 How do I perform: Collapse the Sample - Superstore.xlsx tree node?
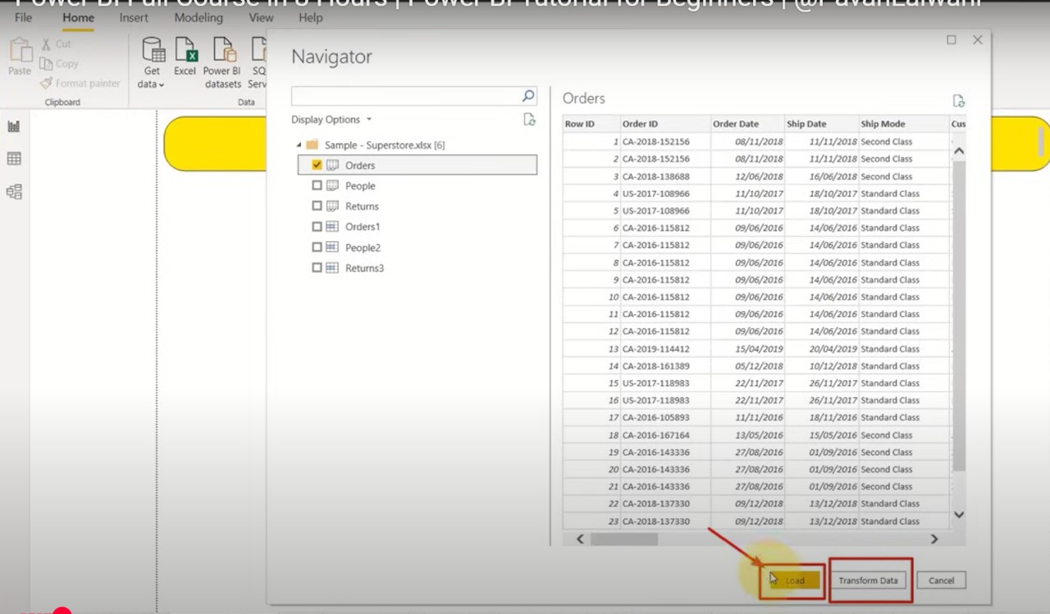point(299,145)
